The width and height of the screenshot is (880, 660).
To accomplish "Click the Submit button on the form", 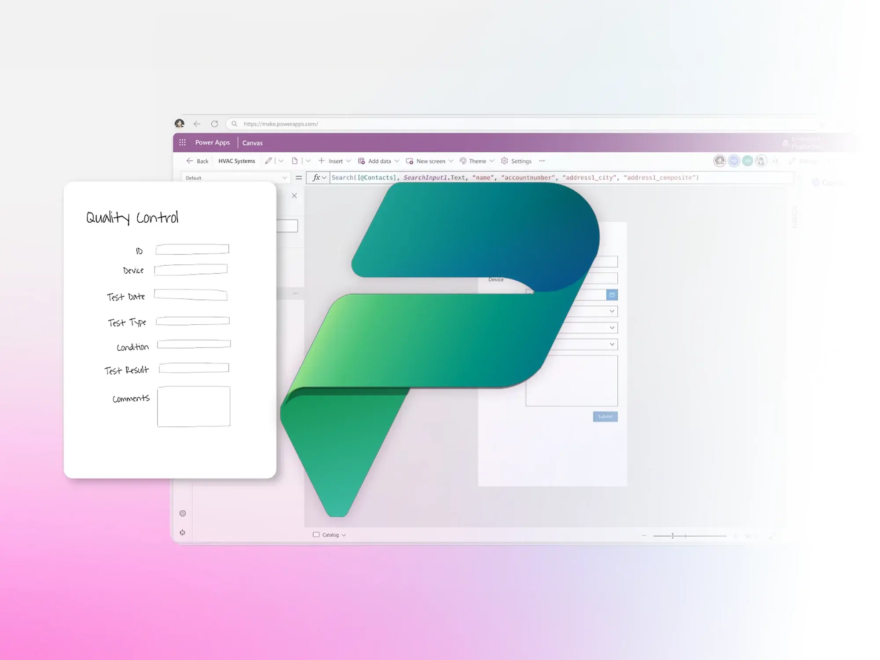I will (x=605, y=417).
